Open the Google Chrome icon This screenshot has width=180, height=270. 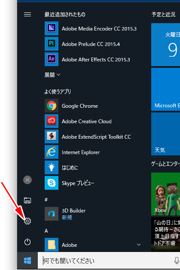(x=52, y=106)
